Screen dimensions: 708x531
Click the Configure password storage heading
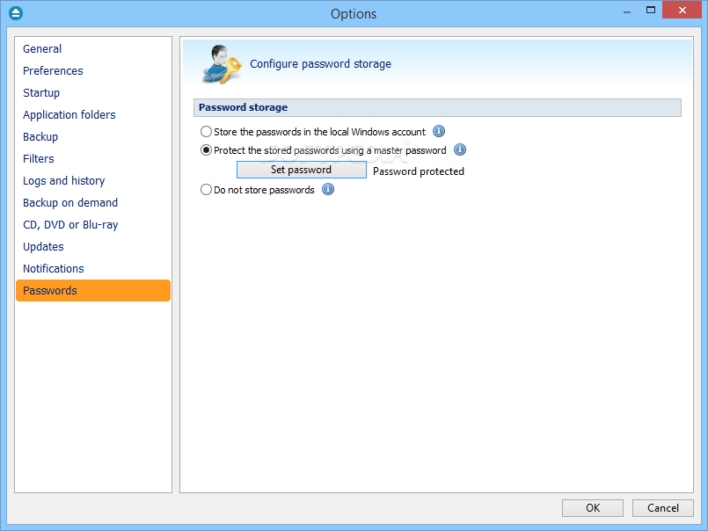[x=321, y=63]
